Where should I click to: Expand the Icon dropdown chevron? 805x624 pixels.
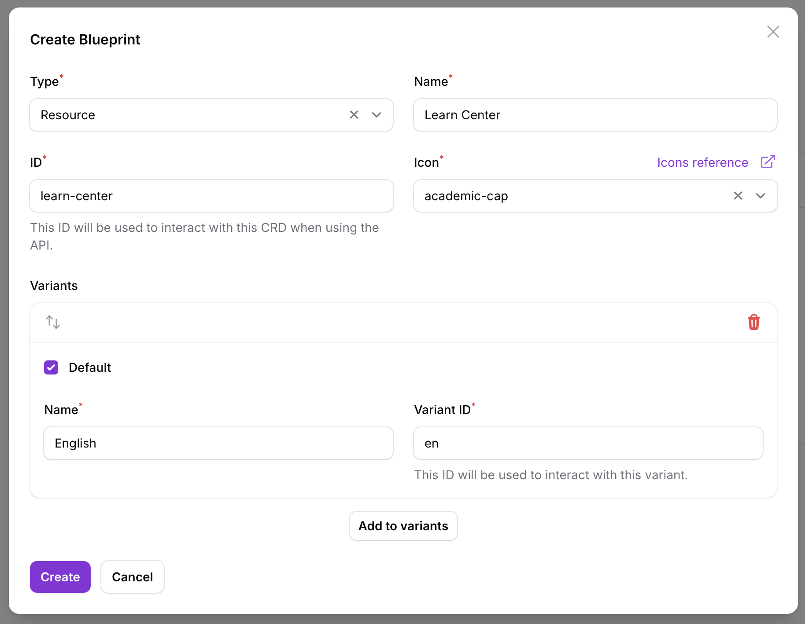[761, 196]
